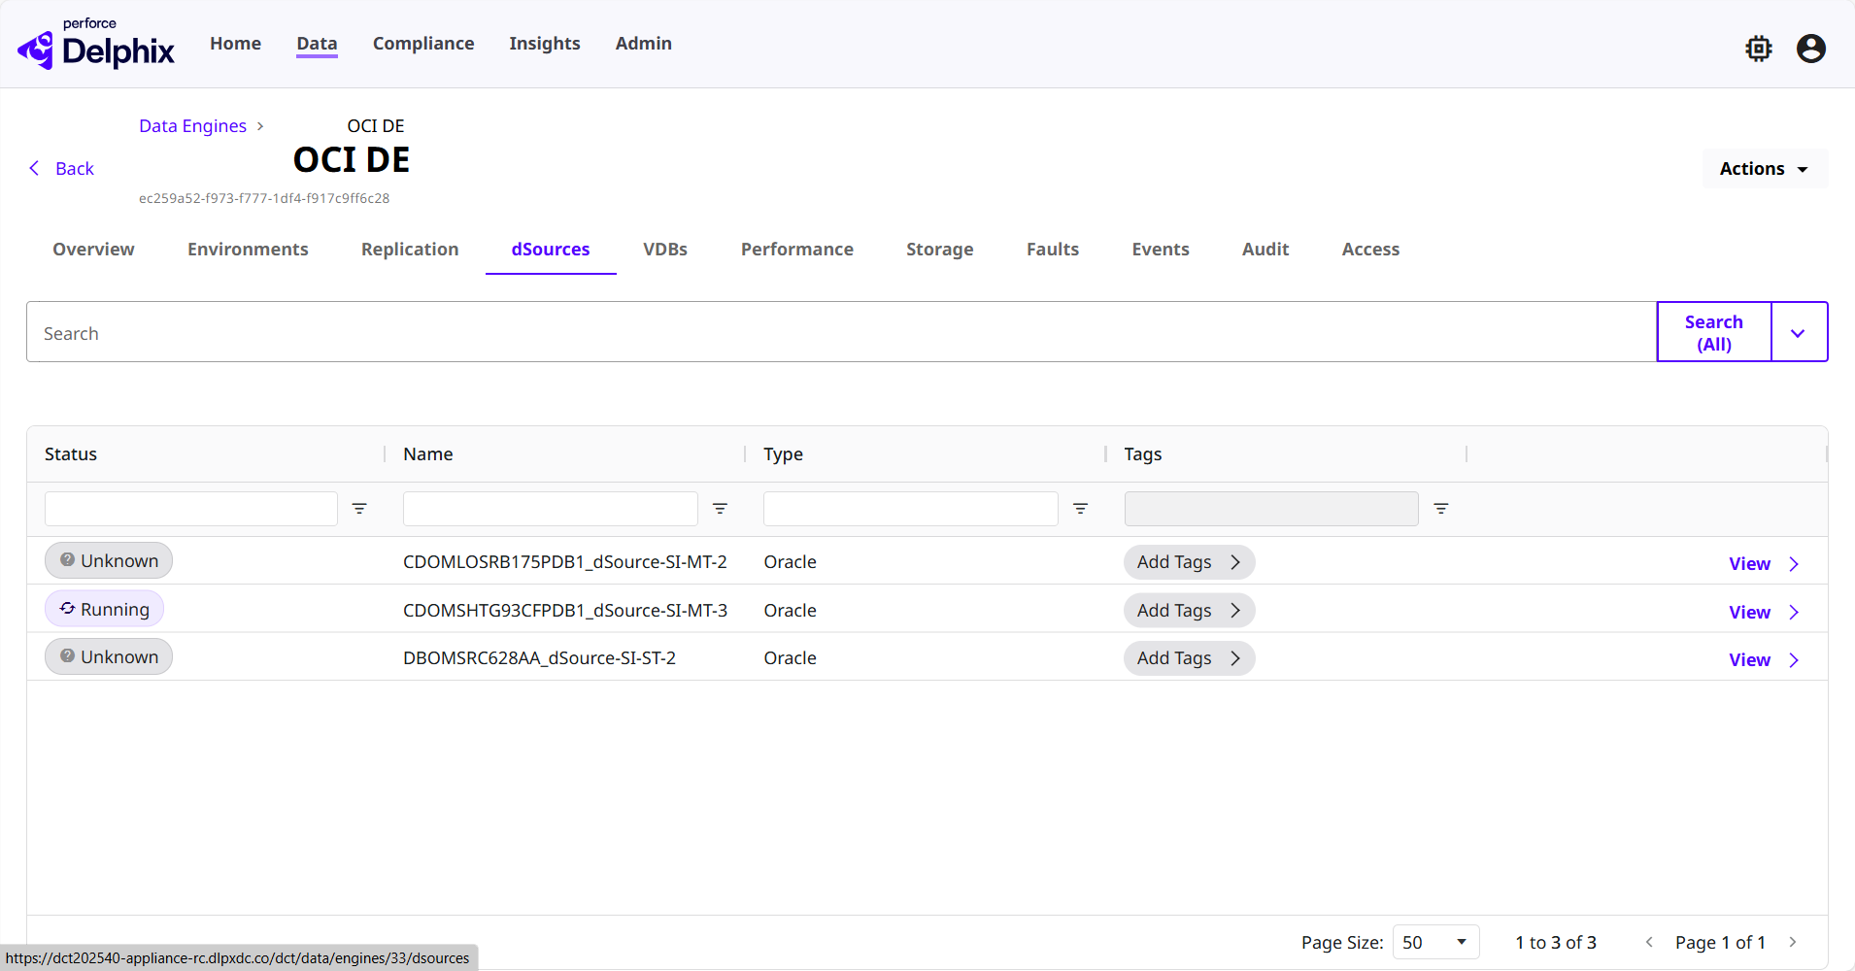The height and width of the screenshot is (971, 1855).
Task: Click View chevron for DBOMSRC628AA row
Action: tap(1794, 660)
